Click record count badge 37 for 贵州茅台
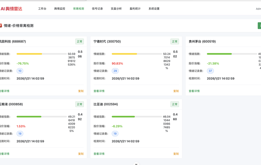Screen dimensions: 261x165 210,71
